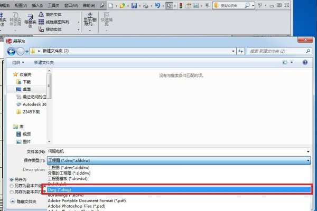This screenshot has height=211, width=317.
Task: Expand the 线性草图阵列 dropdown arrow
Action: click(78, 22)
